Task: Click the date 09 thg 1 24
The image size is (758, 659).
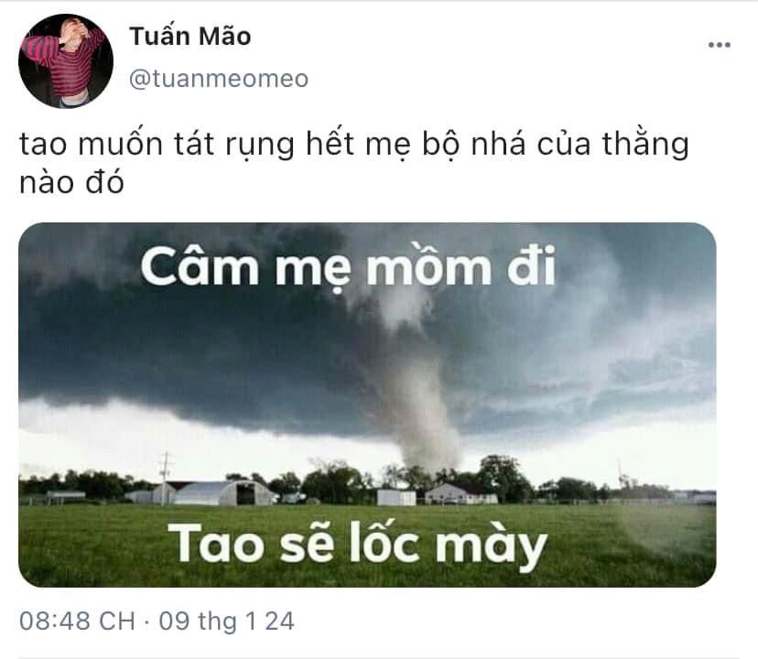Action: tap(227, 621)
